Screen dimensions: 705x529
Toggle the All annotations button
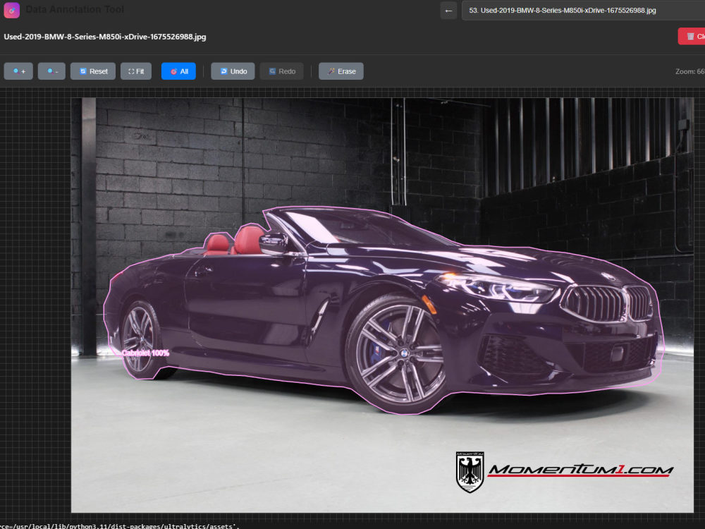point(178,71)
